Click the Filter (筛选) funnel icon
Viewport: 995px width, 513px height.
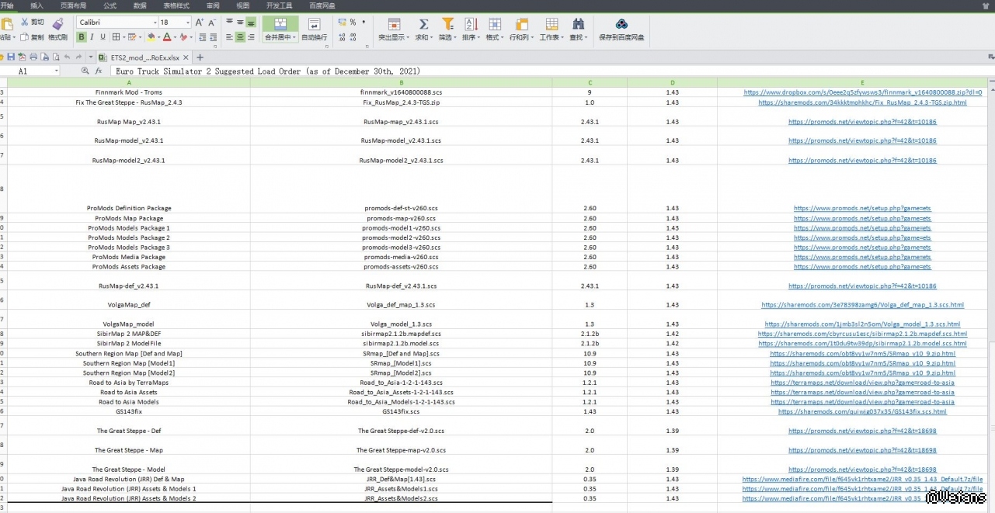point(447,24)
